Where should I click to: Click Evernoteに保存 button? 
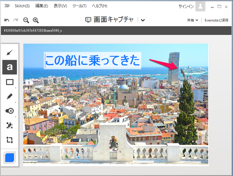point(216,20)
